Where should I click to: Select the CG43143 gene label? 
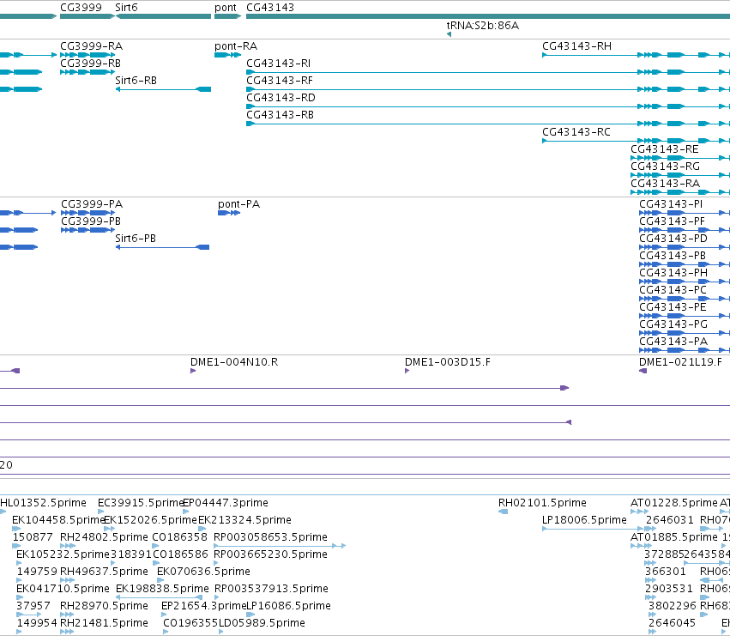[x=270, y=8]
